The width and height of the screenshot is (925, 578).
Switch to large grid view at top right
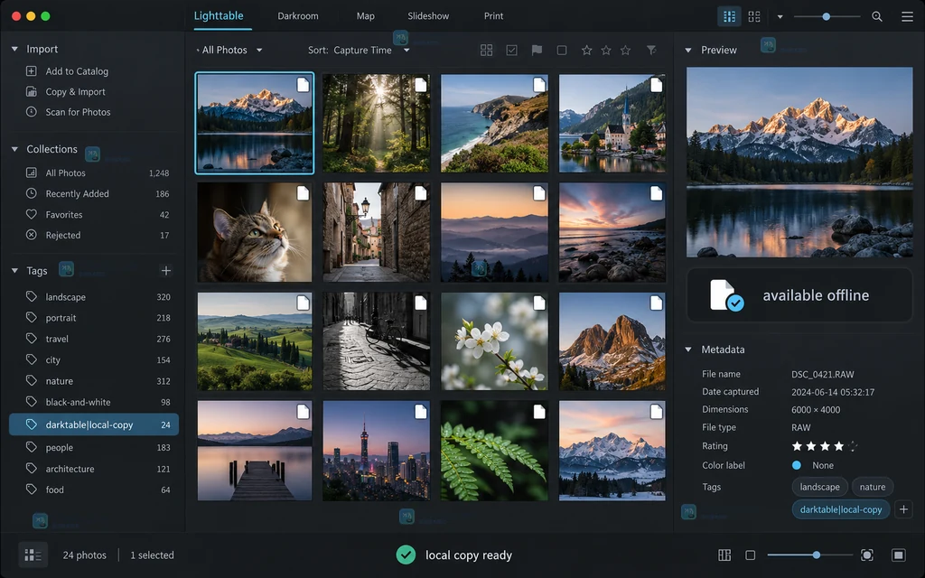point(754,16)
